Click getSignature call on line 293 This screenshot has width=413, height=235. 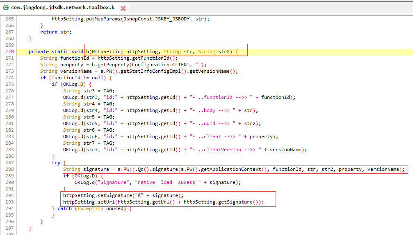pos(235,202)
